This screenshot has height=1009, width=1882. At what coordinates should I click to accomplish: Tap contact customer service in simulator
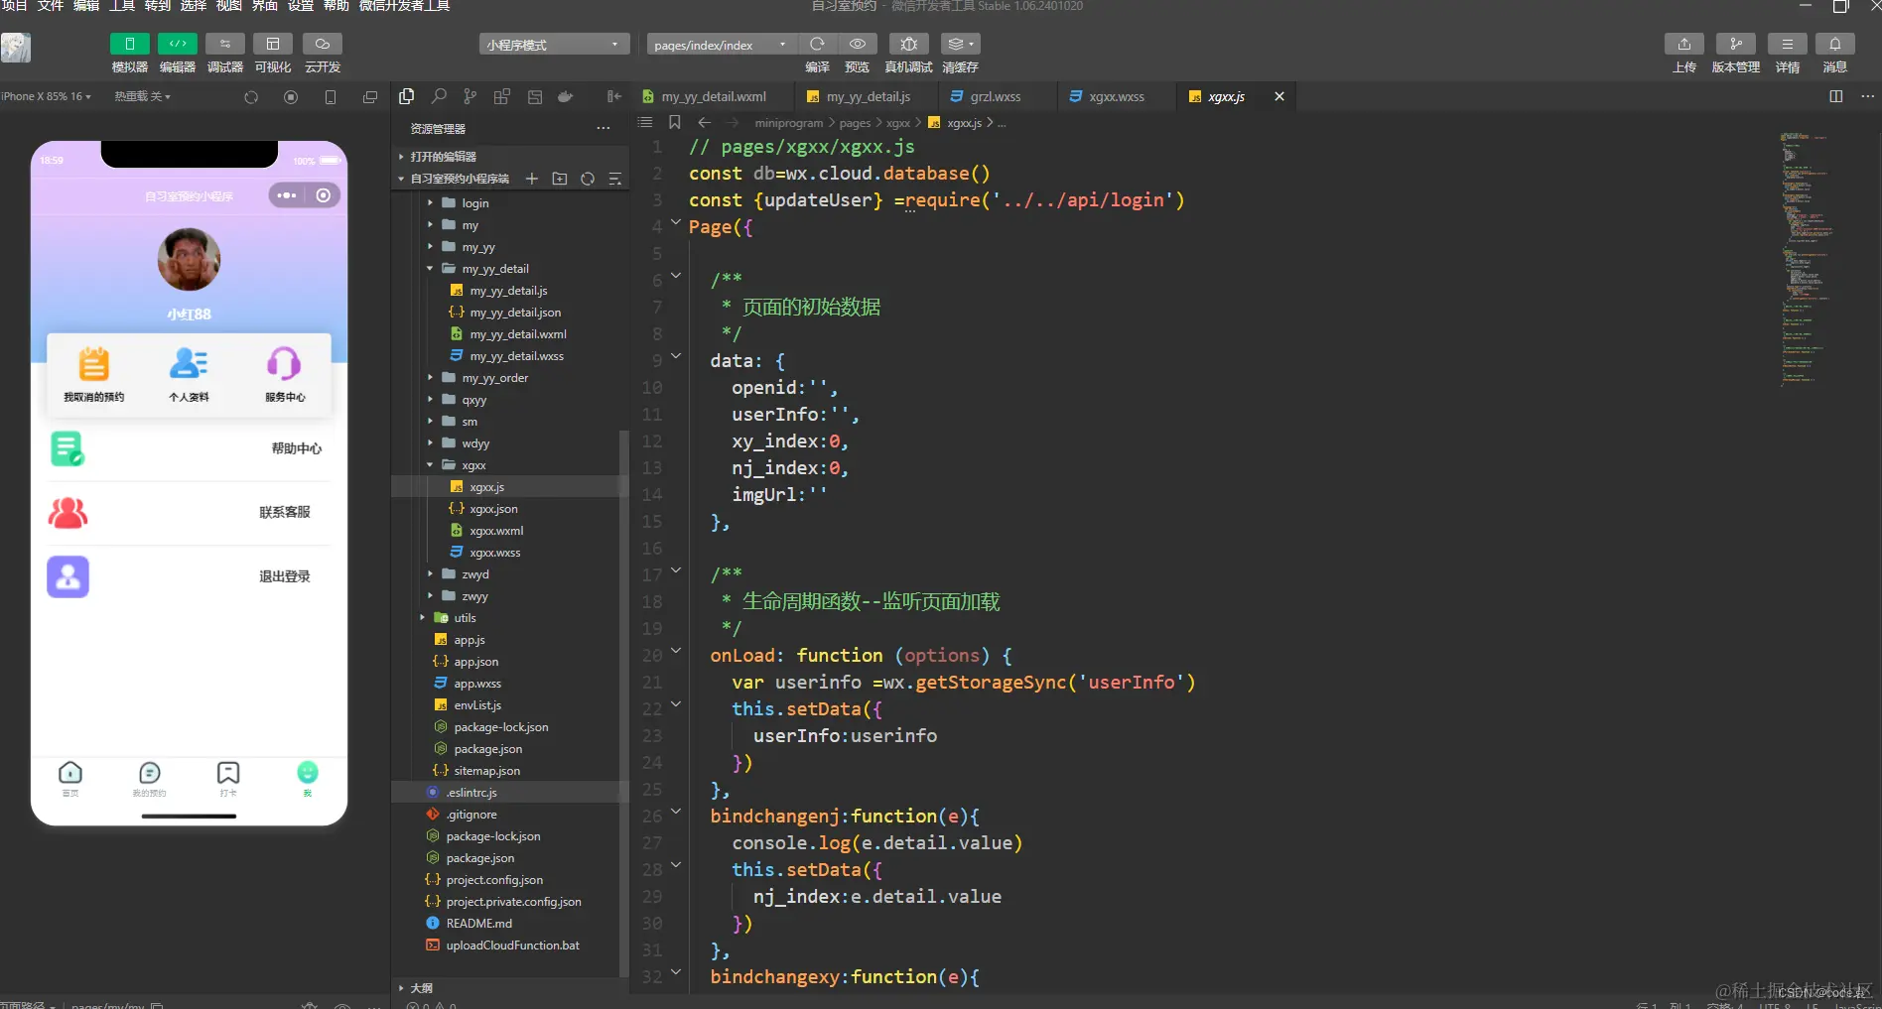tap(189, 513)
